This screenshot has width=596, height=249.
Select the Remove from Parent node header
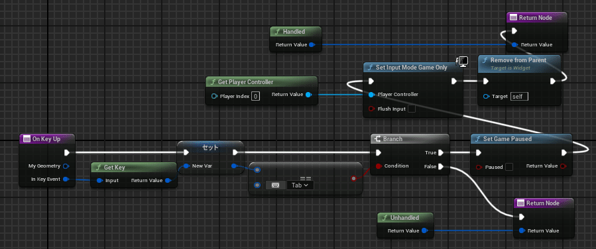[x=519, y=63]
